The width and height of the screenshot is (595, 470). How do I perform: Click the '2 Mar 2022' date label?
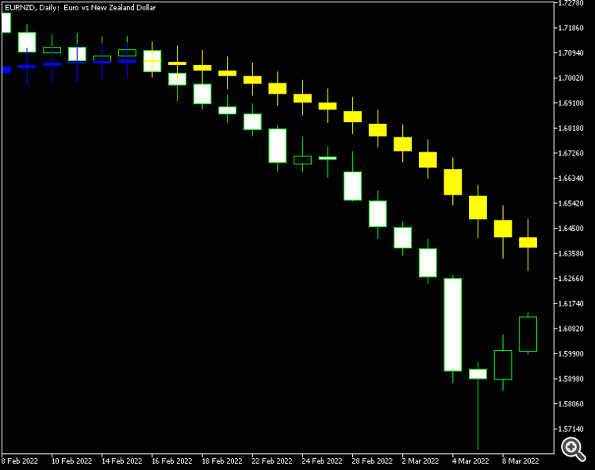420,461
